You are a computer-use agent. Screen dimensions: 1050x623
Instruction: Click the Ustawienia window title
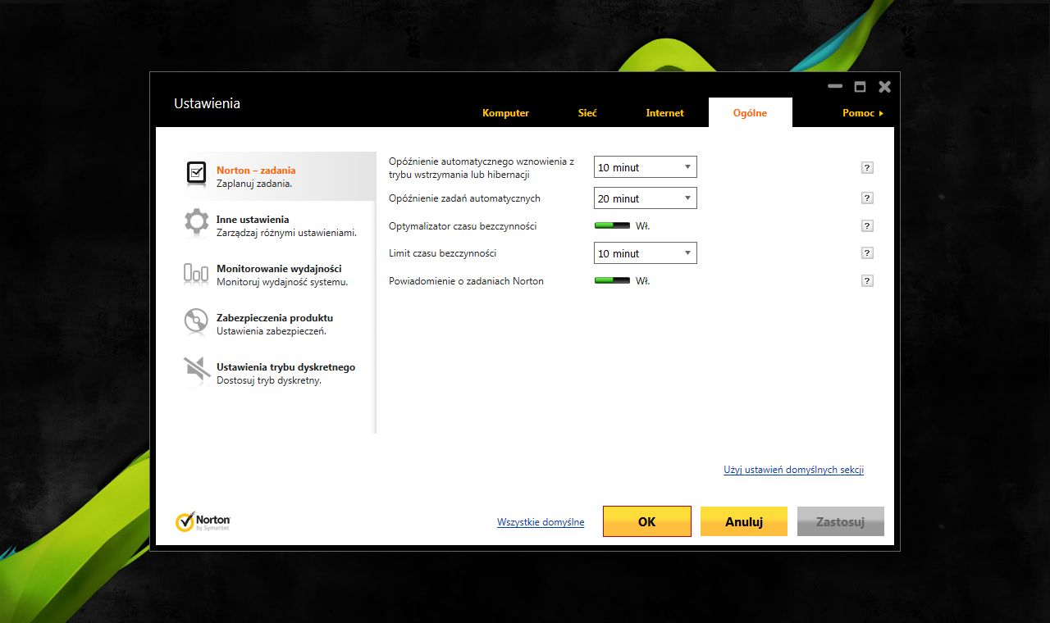click(207, 104)
